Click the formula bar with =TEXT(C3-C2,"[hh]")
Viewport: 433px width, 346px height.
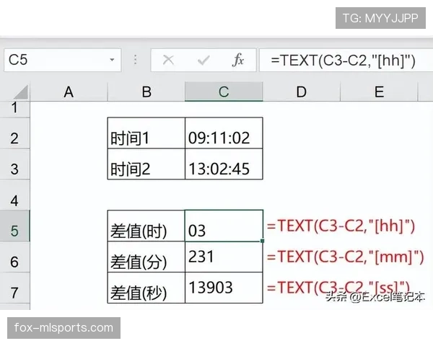(346, 60)
